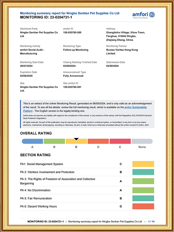Click the Site amfori ID value 156-020760-001

(72, 87)
